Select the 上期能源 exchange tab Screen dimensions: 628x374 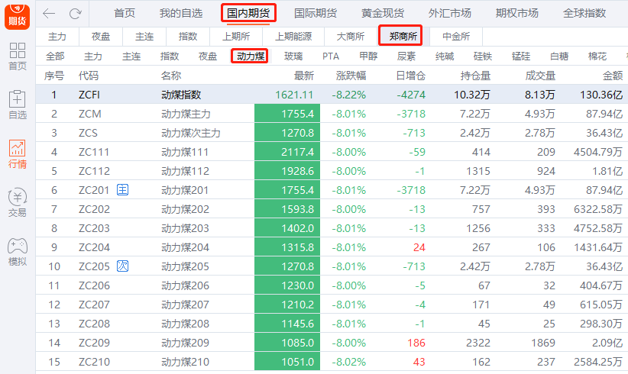pyautogui.click(x=293, y=36)
